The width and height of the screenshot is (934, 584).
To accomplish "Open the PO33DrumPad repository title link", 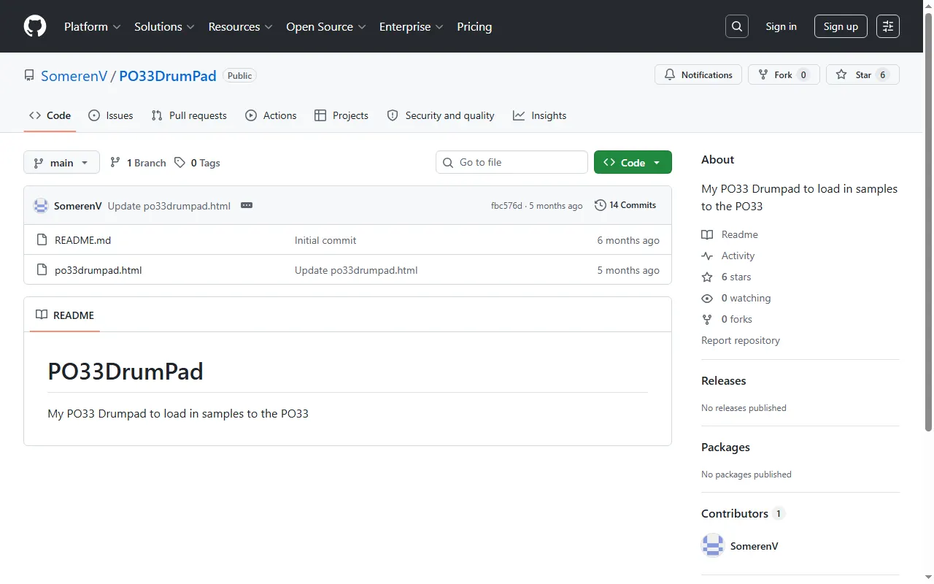I will tap(168, 76).
